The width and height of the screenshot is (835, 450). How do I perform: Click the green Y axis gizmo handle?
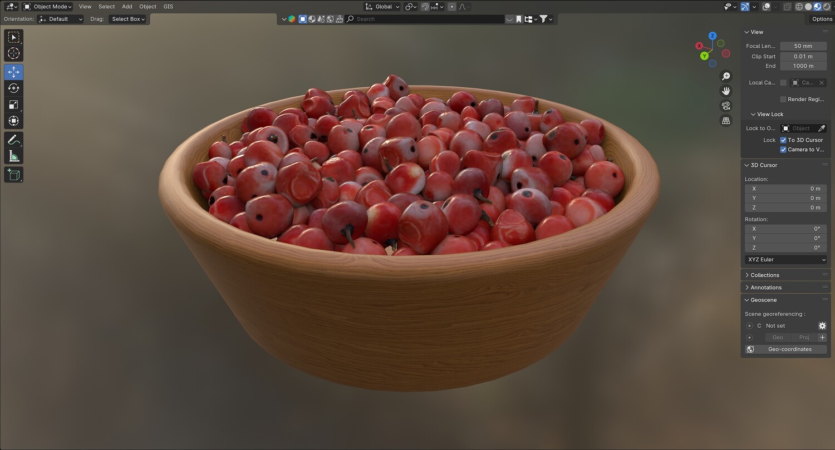coord(705,56)
